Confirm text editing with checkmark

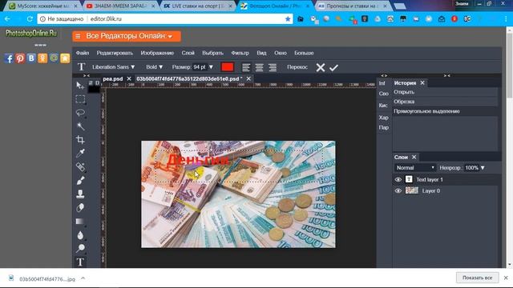pyautogui.click(x=333, y=67)
